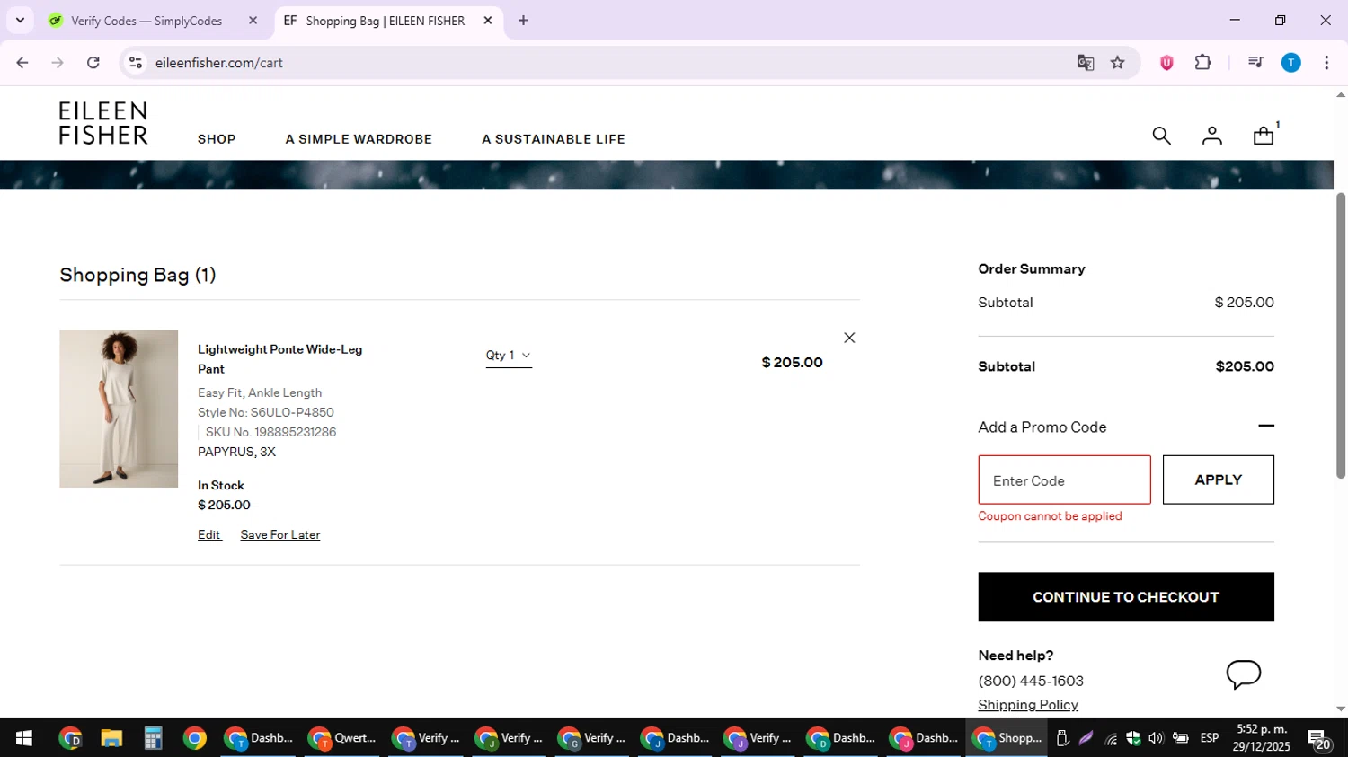Close the Shopping Bag tab

[488, 21]
